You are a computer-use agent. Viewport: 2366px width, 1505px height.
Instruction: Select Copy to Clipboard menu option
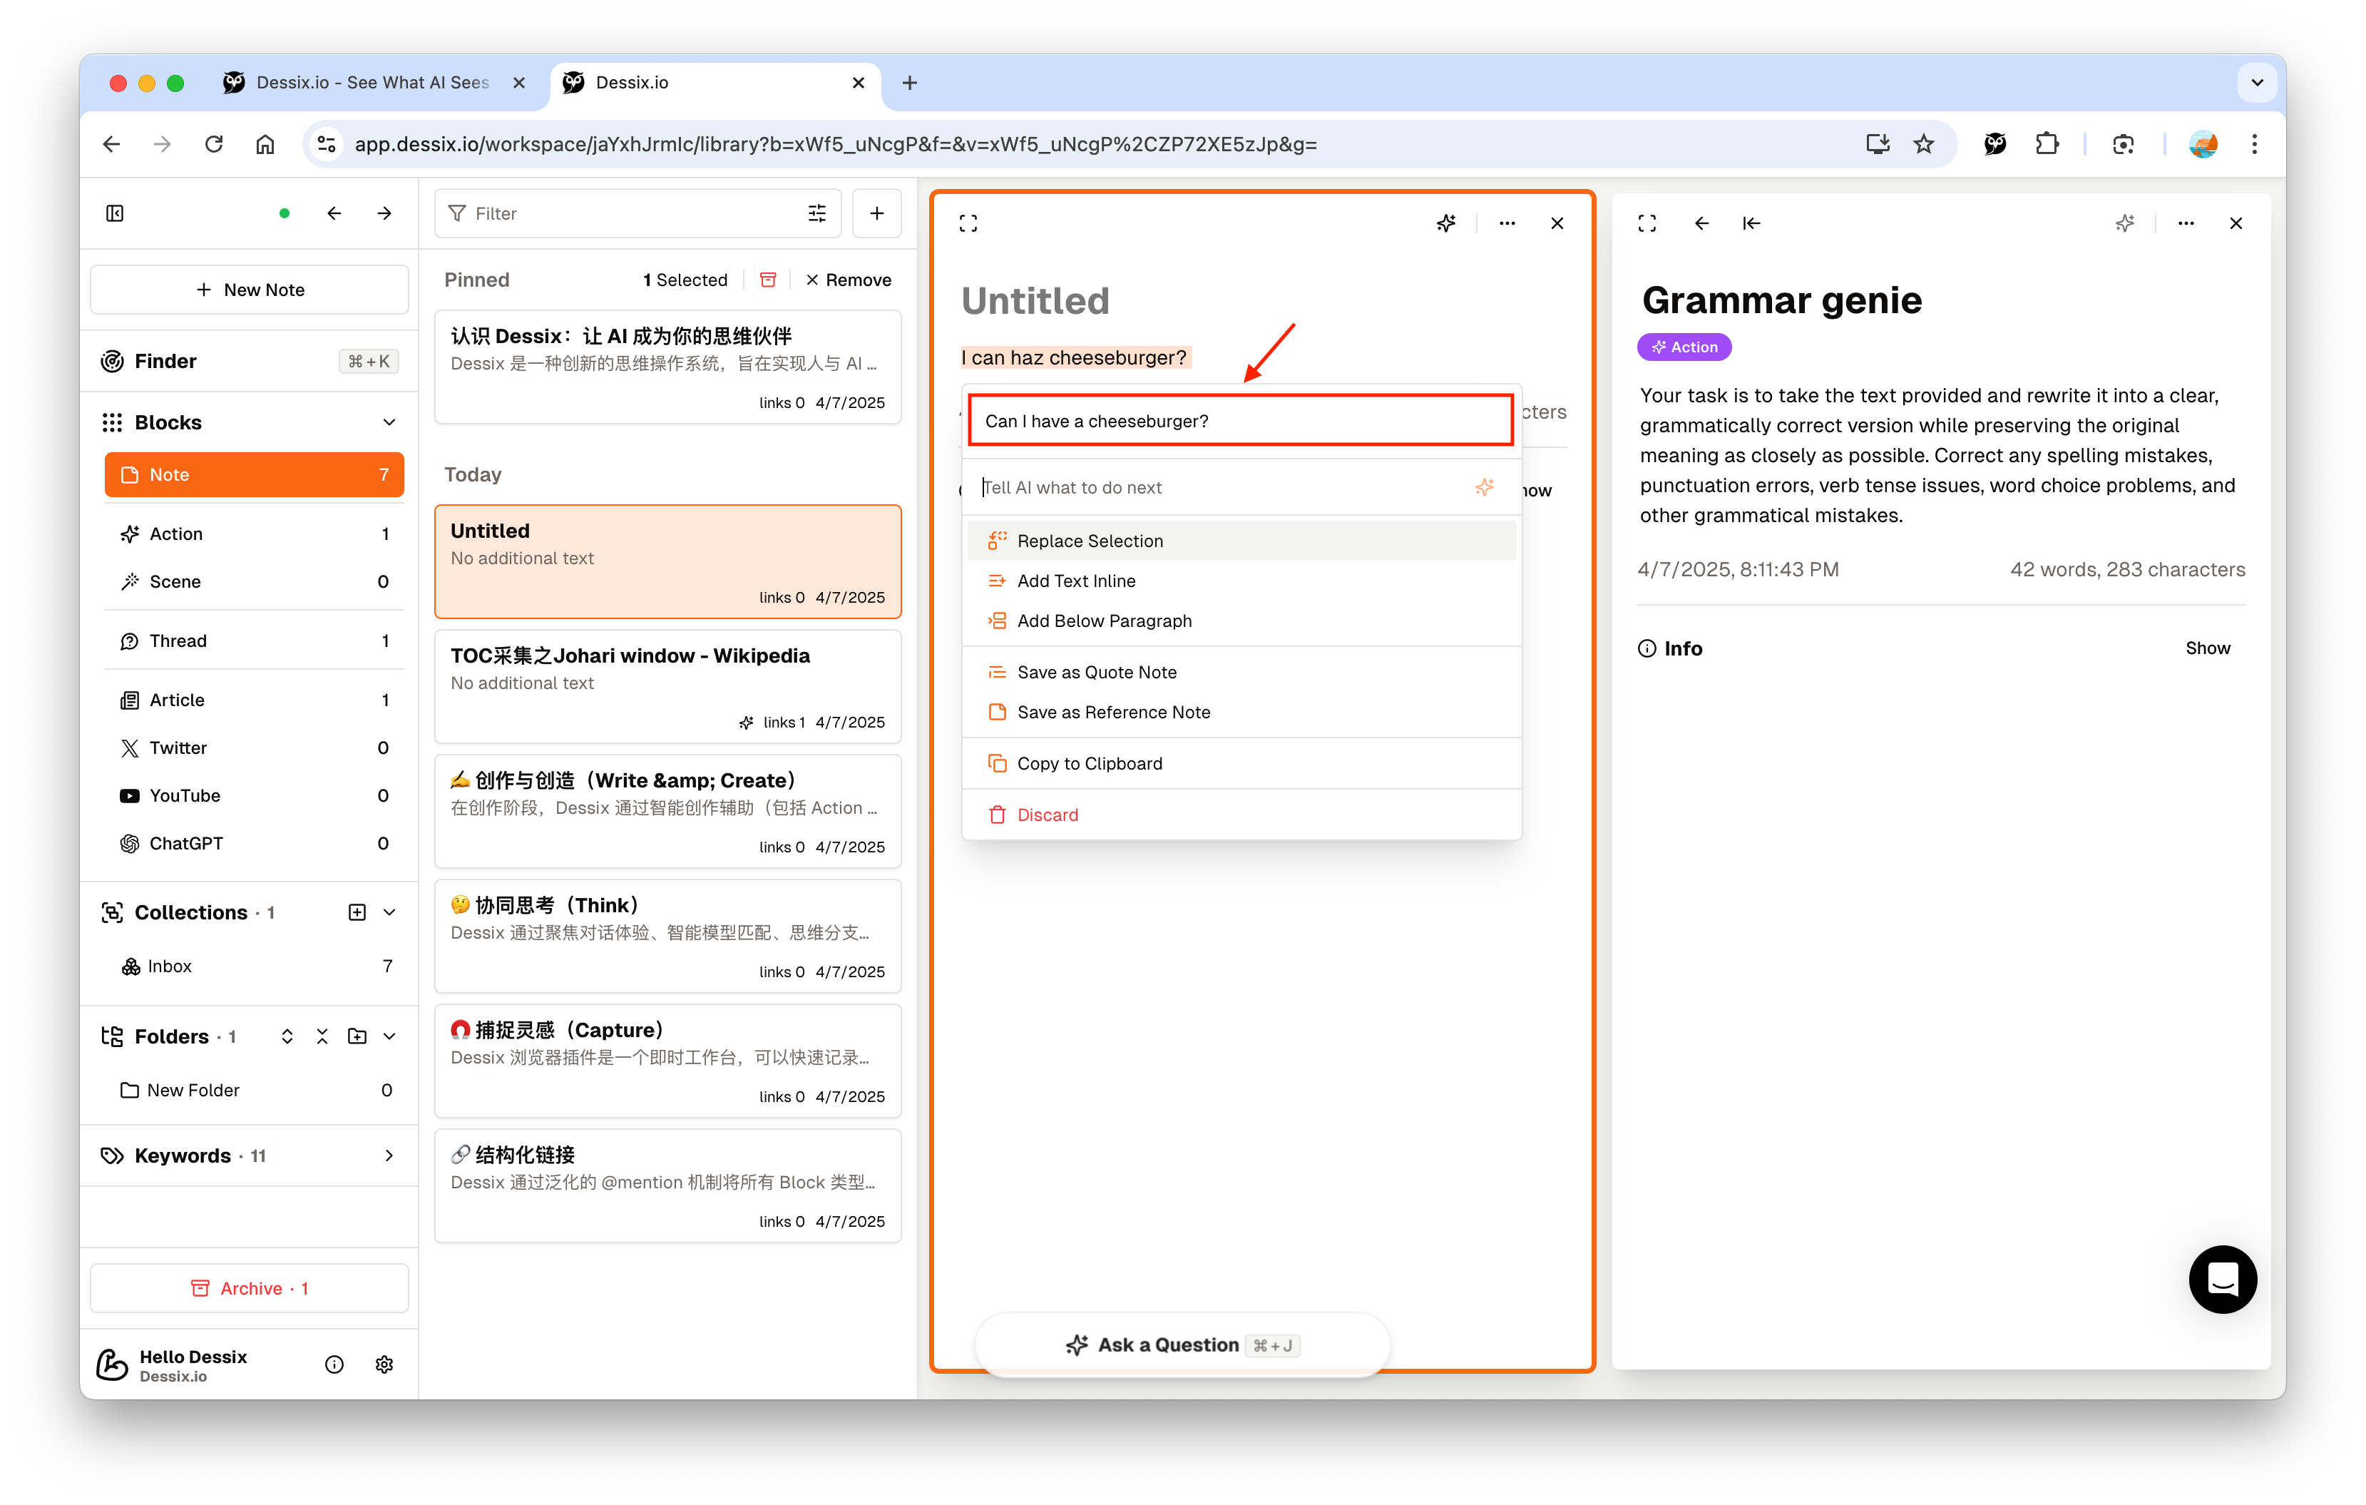point(1089,764)
